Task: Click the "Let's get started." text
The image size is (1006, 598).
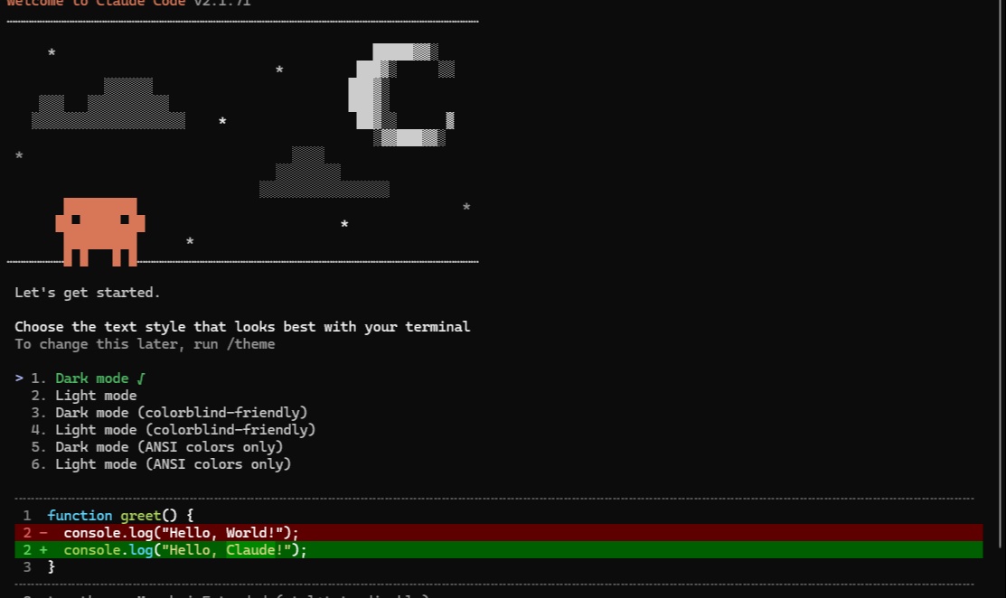Action: click(x=88, y=293)
